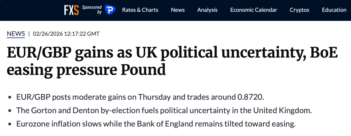Select Cryptos in the navigation bar
Viewport: 351px width, 136px height.
pos(299,10)
